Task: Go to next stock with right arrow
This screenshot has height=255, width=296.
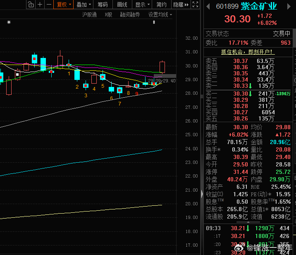Action: (289, 7)
